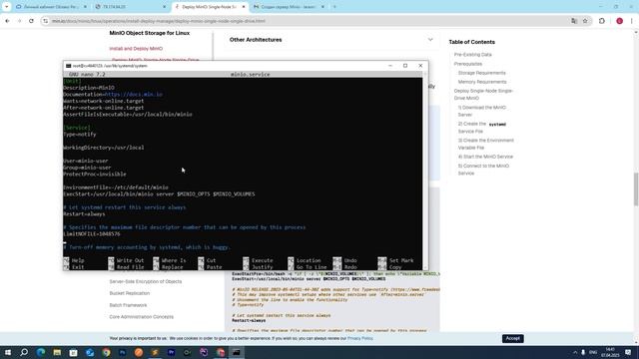Jump to Start the MinIO Service step

[x=485, y=157]
